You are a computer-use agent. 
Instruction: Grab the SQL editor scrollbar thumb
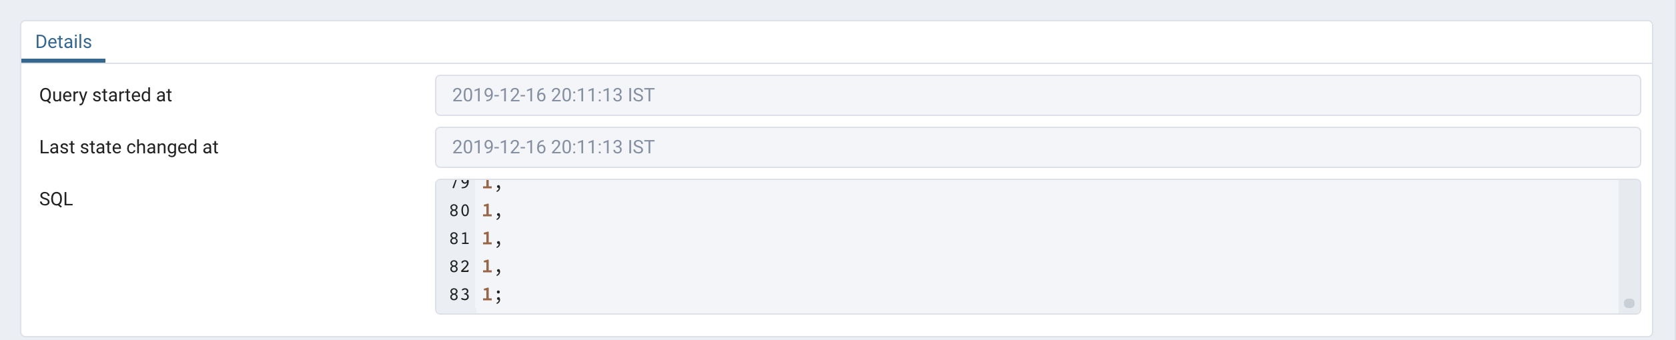point(1629,303)
